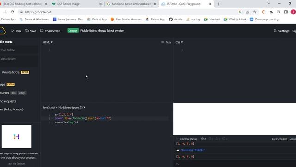Click the Google icon in address bar
296x167 pixels.
pyautogui.click(x=240, y=12)
